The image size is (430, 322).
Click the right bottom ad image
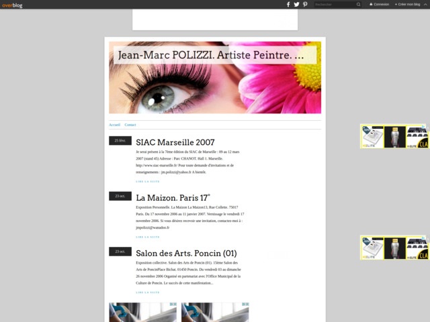pos(215,312)
